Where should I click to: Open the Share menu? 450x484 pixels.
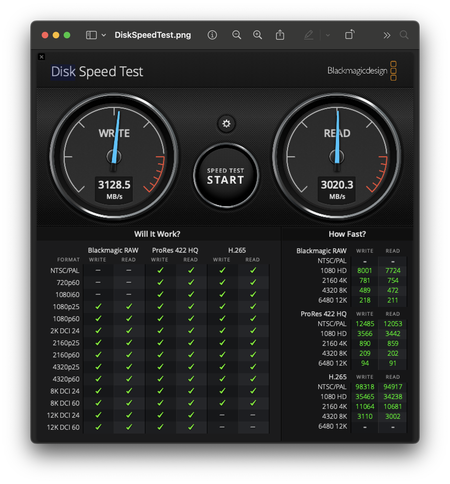pos(280,35)
